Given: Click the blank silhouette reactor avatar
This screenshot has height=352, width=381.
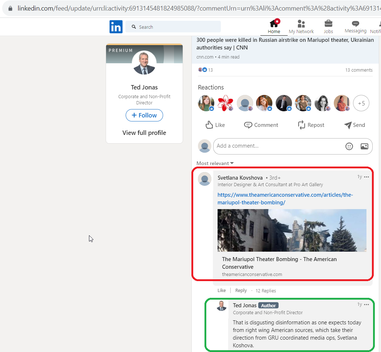Looking at the screenshot, I should [245, 103].
